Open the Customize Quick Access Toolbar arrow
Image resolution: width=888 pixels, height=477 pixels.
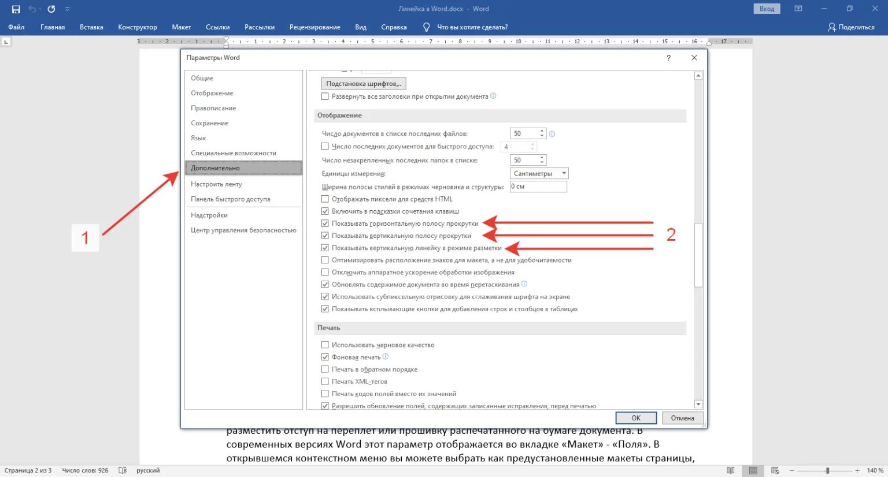pos(68,9)
